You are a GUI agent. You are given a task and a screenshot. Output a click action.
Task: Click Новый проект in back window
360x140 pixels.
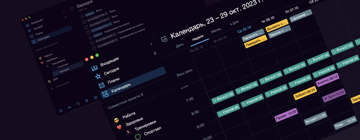point(62,85)
